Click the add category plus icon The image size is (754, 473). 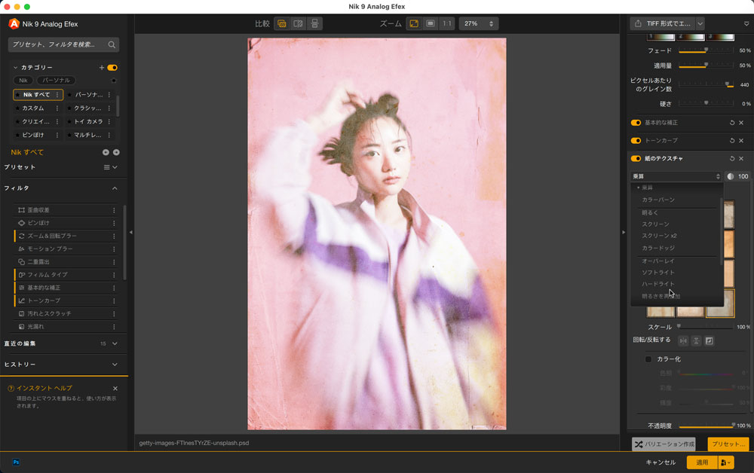(102, 68)
